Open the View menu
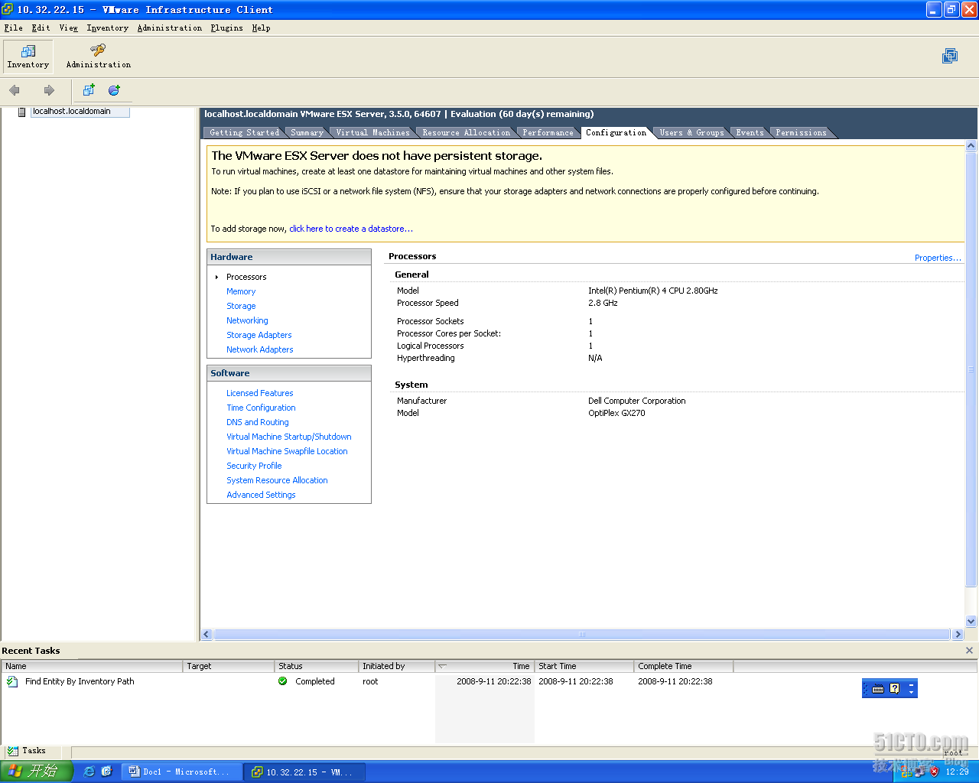Viewport: 979px width, 783px height. 69,28
